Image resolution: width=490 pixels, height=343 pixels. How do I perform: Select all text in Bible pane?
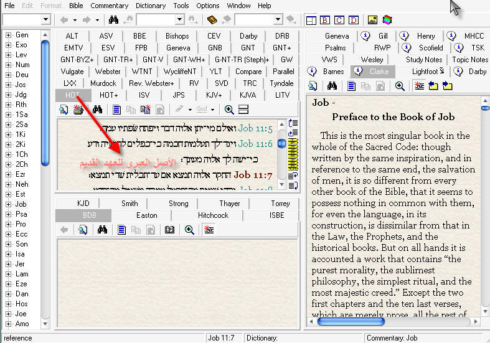point(116,110)
